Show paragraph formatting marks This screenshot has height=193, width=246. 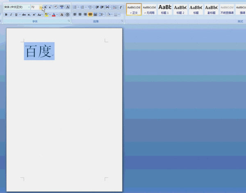click(x=121, y=7)
